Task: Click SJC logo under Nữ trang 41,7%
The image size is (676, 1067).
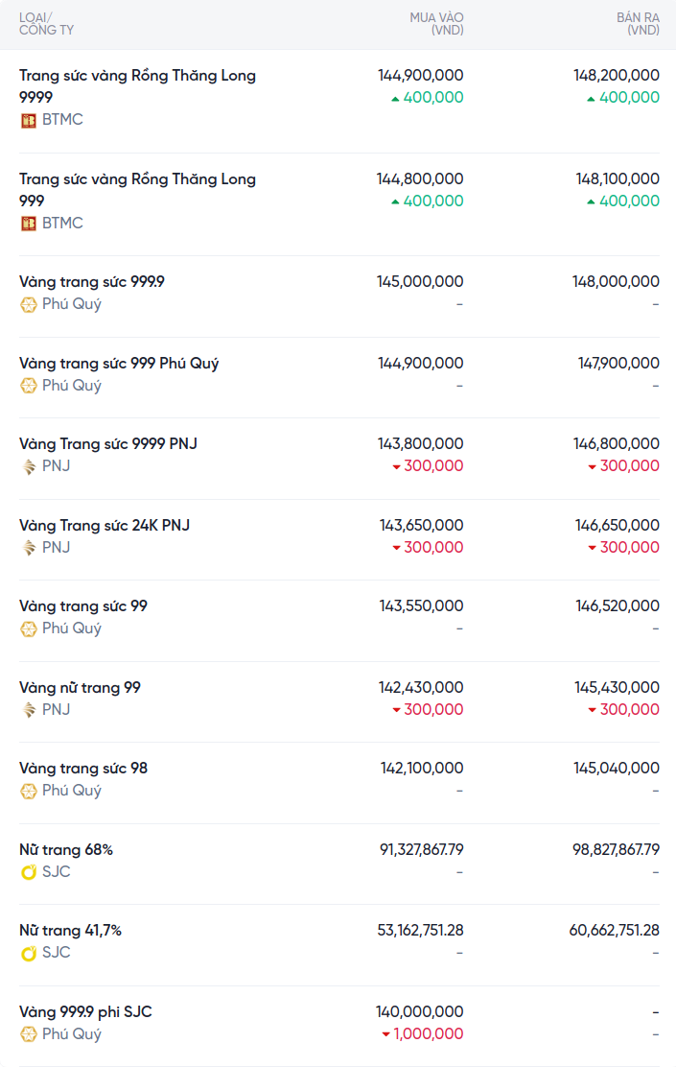Action: pos(29,953)
